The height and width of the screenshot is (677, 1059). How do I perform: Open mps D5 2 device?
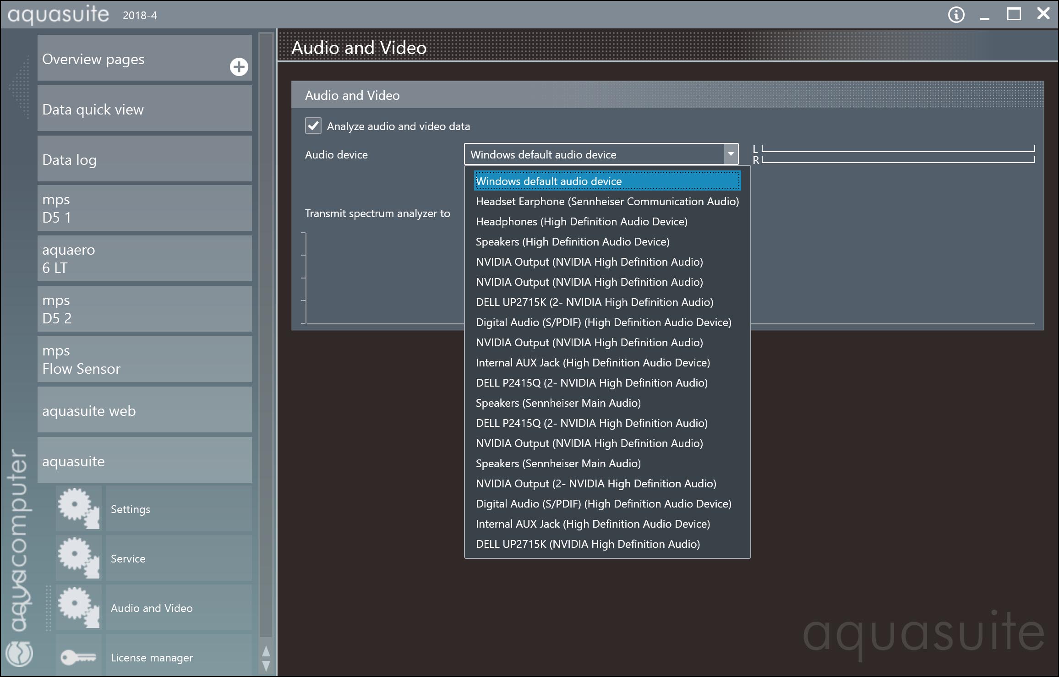click(145, 309)
